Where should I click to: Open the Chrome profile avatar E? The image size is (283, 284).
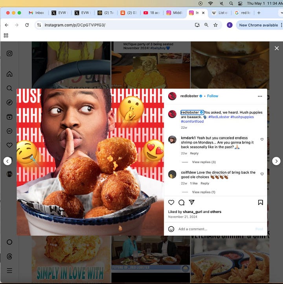(230, 25)
